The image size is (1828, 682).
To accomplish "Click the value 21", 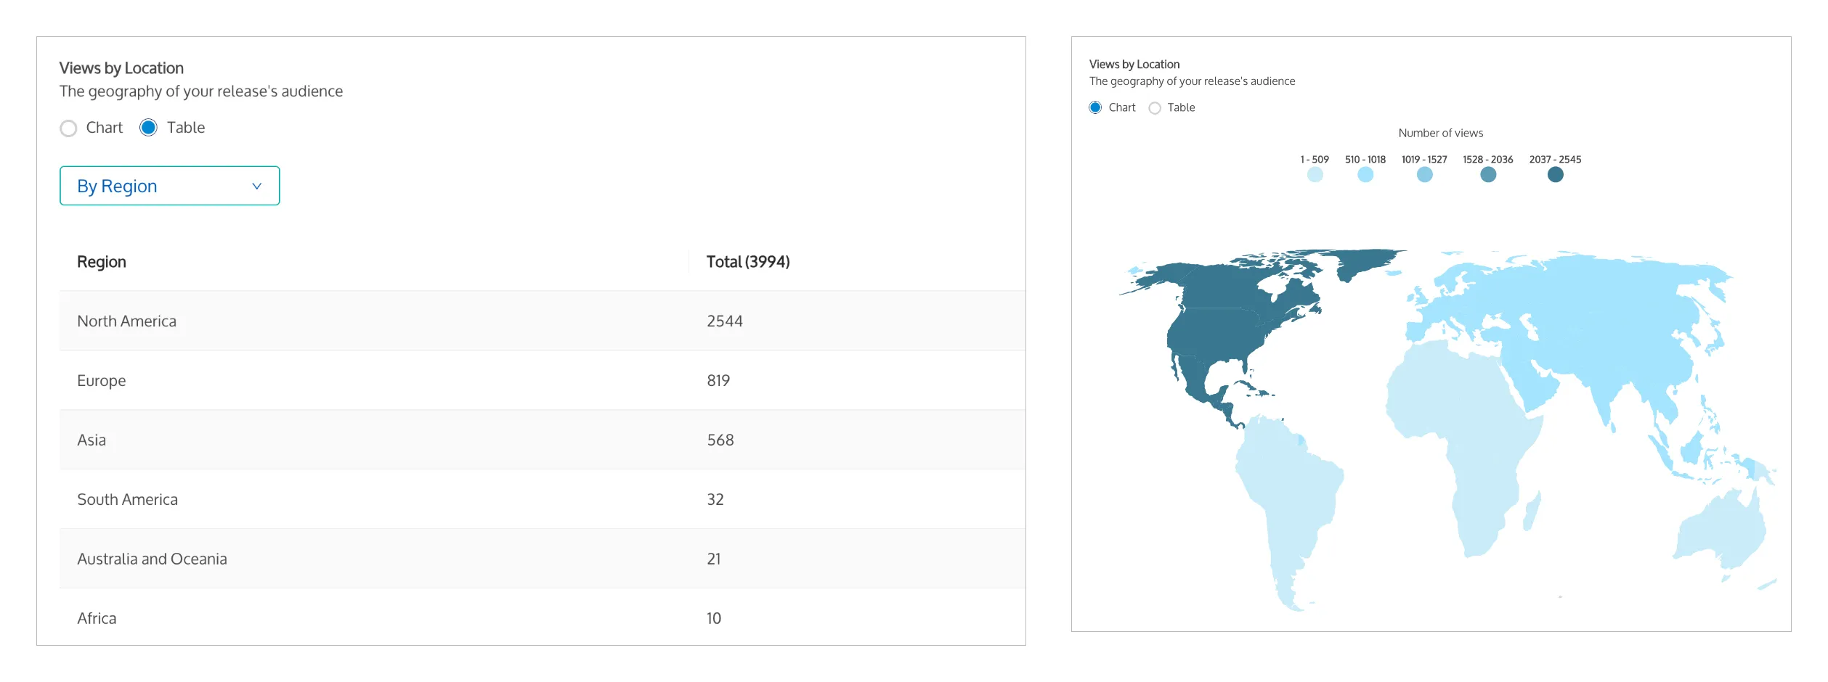I will [x=714, y=559].
